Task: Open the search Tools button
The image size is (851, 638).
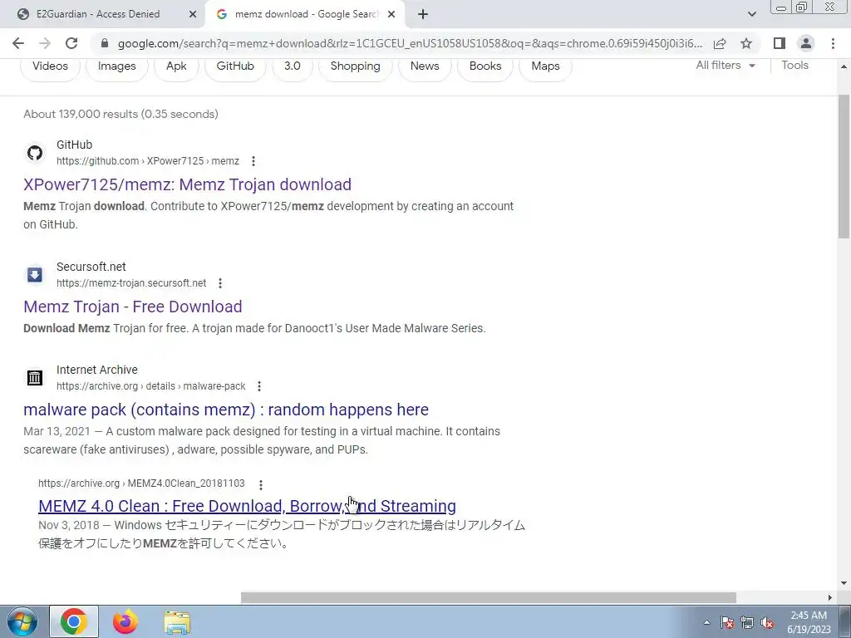Action: coord(794,65)
